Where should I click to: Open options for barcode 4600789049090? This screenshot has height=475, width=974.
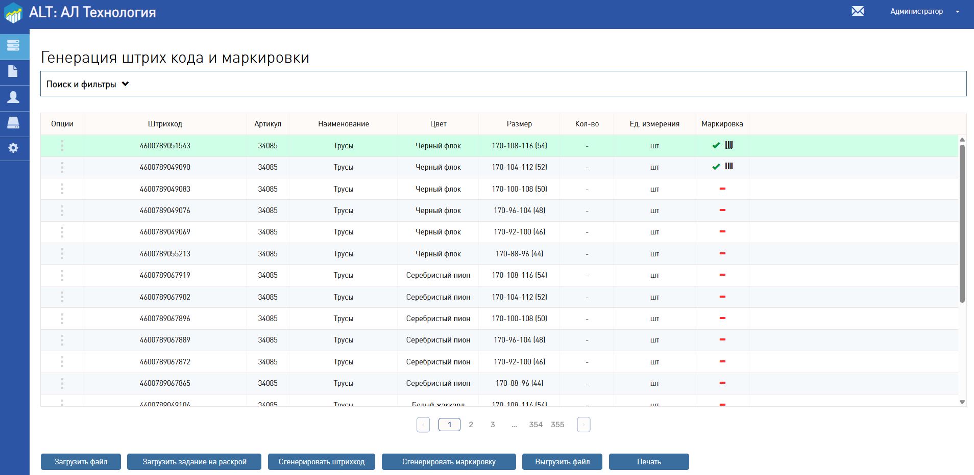62,167
